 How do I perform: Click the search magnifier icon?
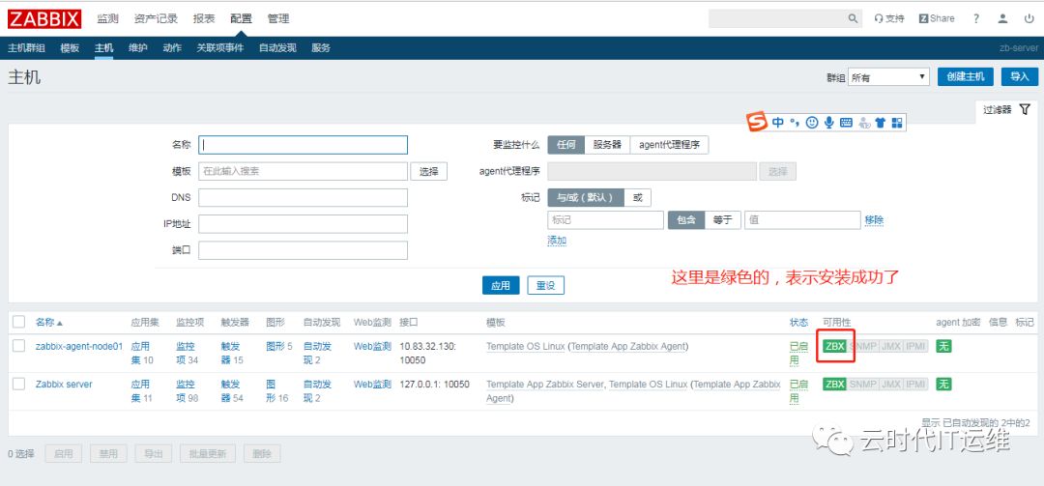coord(853,18)
